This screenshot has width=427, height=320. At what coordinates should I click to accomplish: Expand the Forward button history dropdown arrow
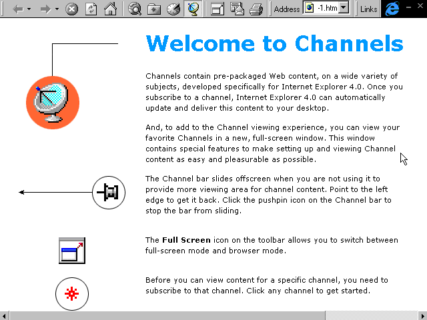pyautogui.click(x=57, y=9)
